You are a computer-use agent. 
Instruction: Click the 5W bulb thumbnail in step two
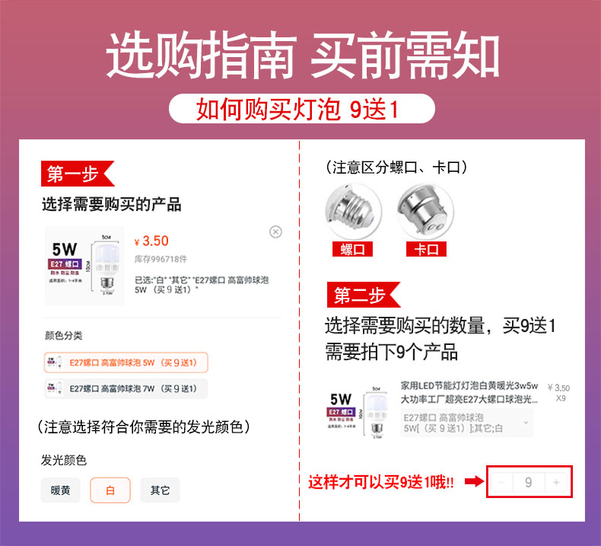358,412
